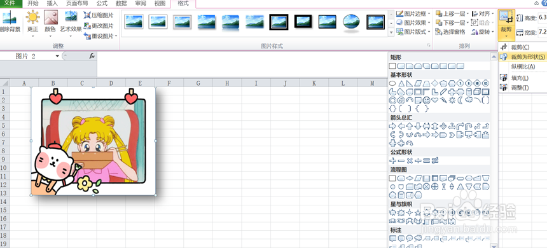Open the help question mark icon
Image resolution: width=547 pixels, height=248 pixels.
[x=545, y=3]
